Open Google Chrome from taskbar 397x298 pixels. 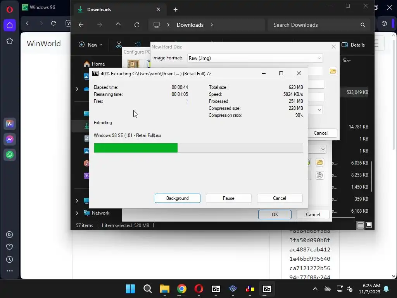point(181,289)
